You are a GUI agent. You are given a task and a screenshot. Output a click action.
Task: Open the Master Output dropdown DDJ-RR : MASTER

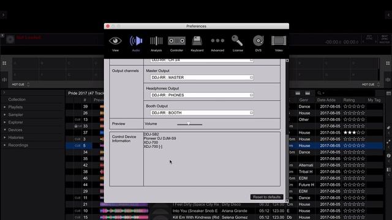(x=202, y=78)
